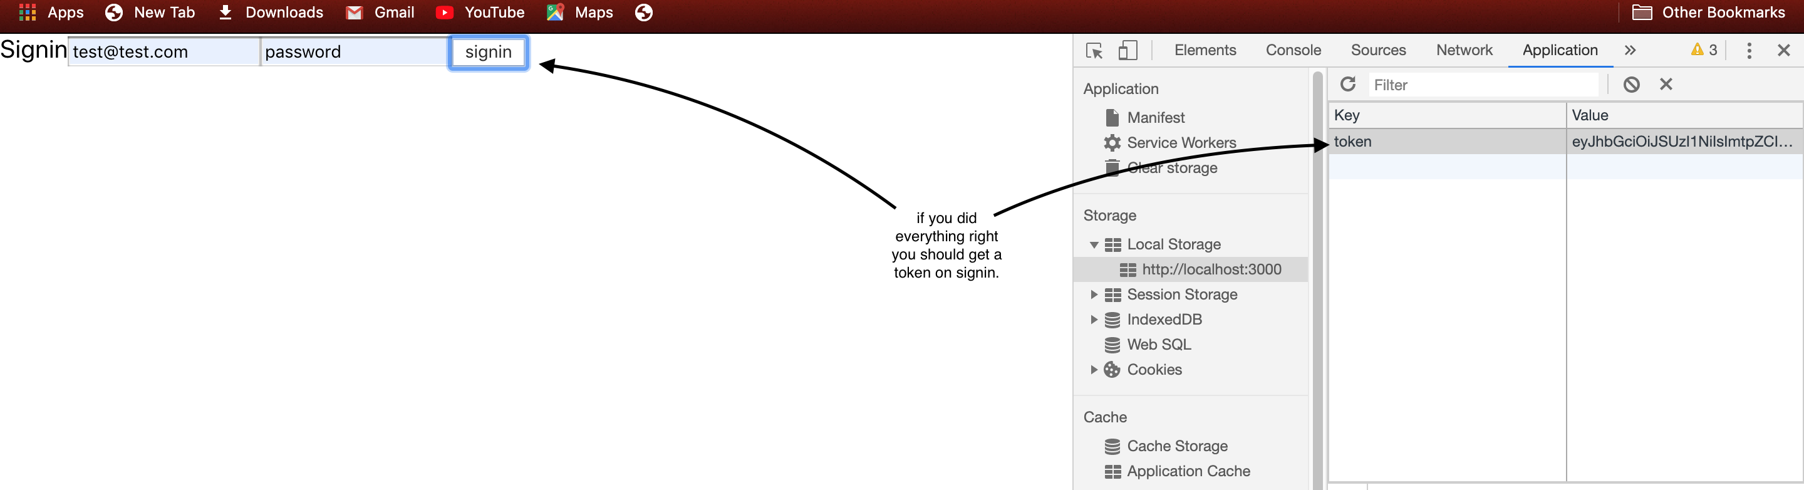
Task: Open the Service Workers sidebar item
Action: [1181, 143]
